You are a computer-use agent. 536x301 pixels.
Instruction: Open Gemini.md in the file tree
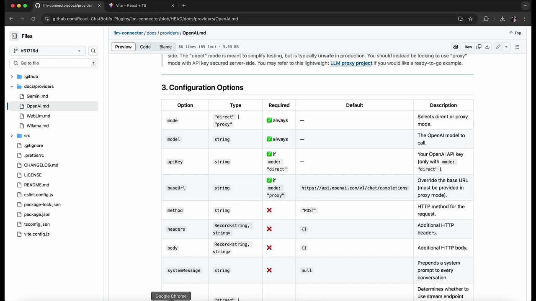37,96
